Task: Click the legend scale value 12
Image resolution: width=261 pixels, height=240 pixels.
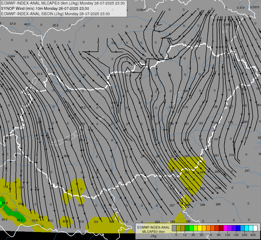Action: 185,235
